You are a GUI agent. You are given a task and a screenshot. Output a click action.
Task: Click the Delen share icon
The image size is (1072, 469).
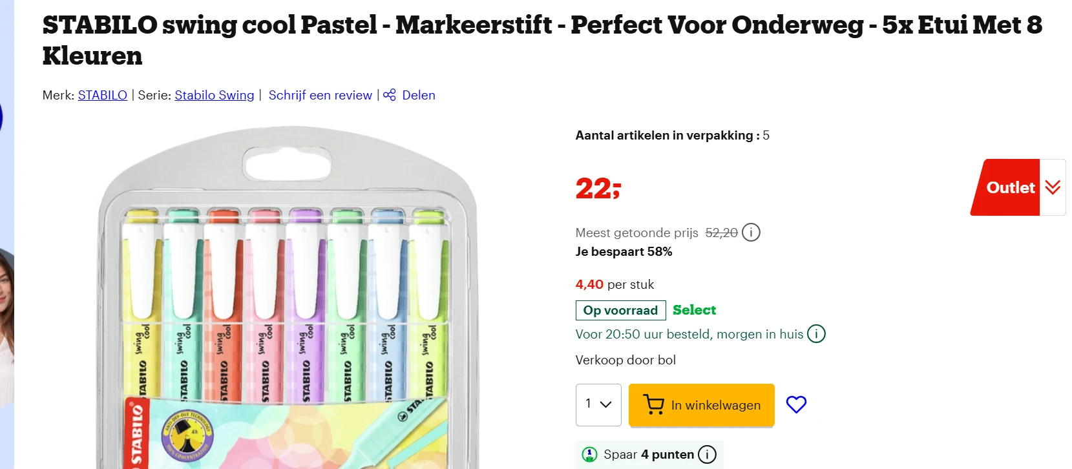coord(389,95)
